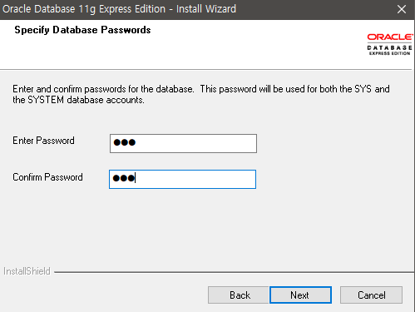The width and height of the screenshot is (415, 312).
Task: Cancel the install wizard
Action: (x=371, y=295)
